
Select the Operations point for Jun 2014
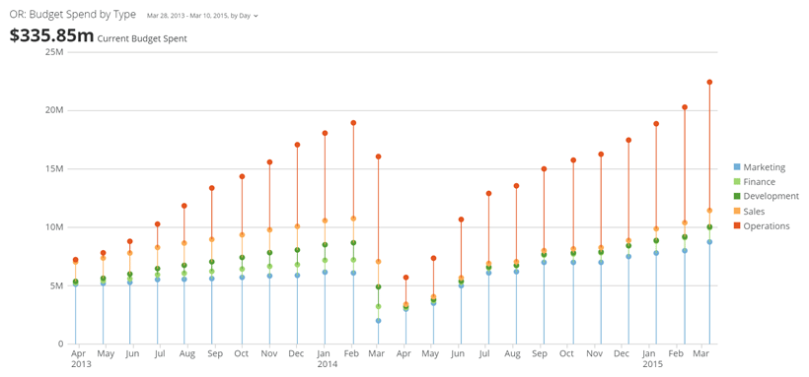[461, 220]
